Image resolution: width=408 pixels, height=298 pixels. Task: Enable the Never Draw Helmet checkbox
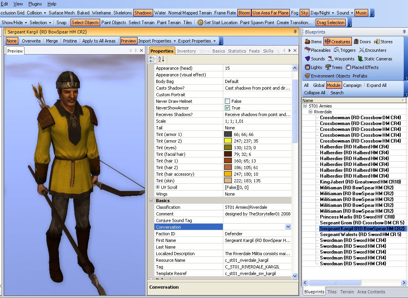(228, 101)
